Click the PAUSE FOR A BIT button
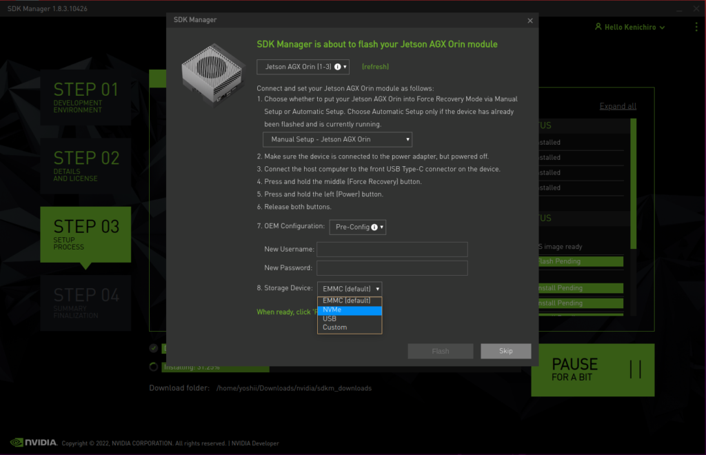 pyautogui.click(x=593, y=370)
